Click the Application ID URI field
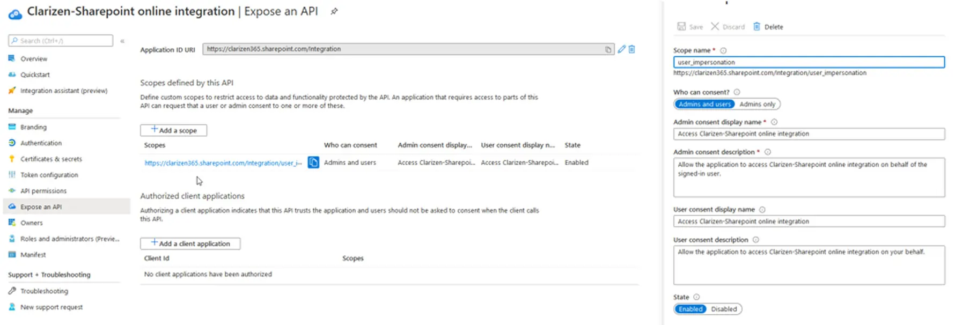Screen dimensions: 955x325 tap(408, 49)
